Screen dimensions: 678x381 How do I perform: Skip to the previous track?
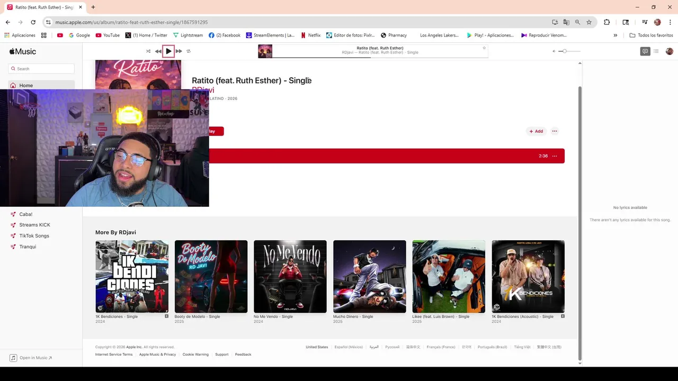coord(158,51)
